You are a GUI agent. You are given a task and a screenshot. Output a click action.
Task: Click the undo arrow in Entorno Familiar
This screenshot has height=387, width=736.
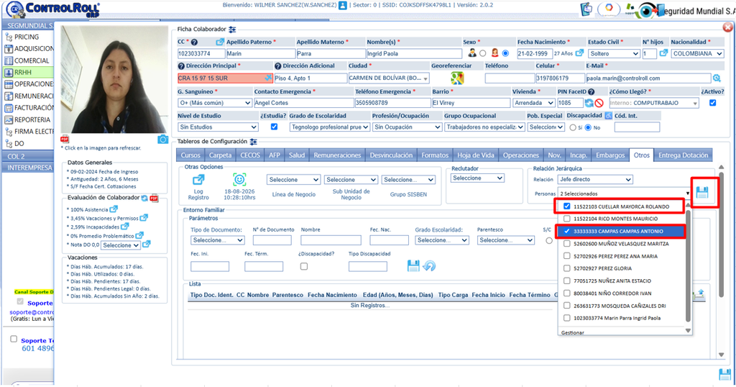coord(429,266)
